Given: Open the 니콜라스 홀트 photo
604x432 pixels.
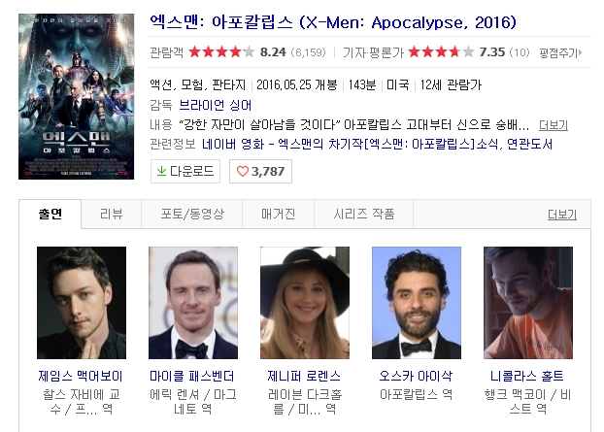Looking at the screenshot, I should [x=528, y=303].
